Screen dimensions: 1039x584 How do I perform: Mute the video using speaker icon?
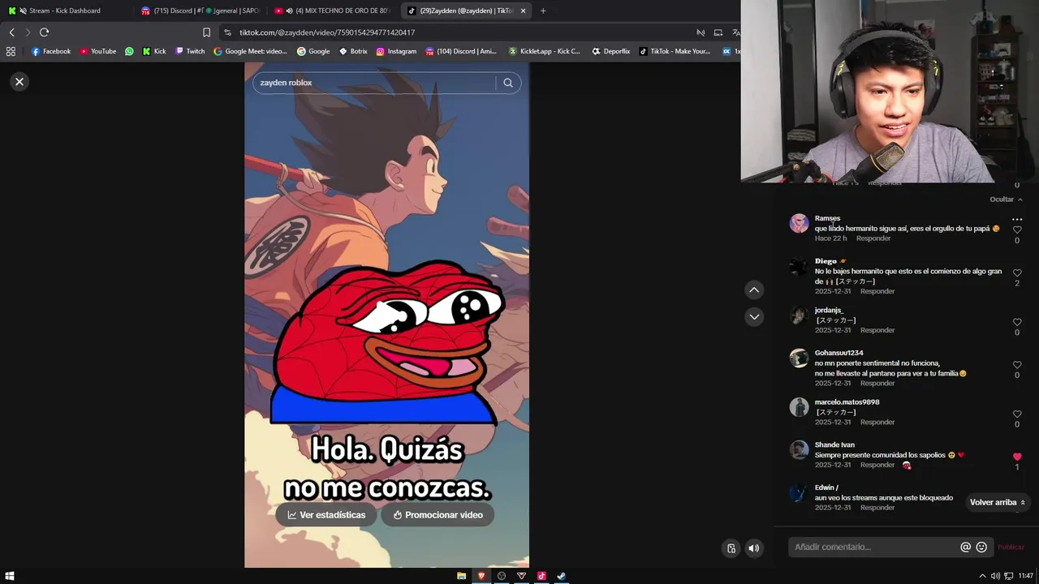753,548
